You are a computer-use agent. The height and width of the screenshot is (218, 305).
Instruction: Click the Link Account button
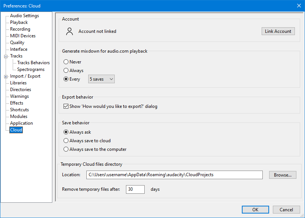click(278, 31)
